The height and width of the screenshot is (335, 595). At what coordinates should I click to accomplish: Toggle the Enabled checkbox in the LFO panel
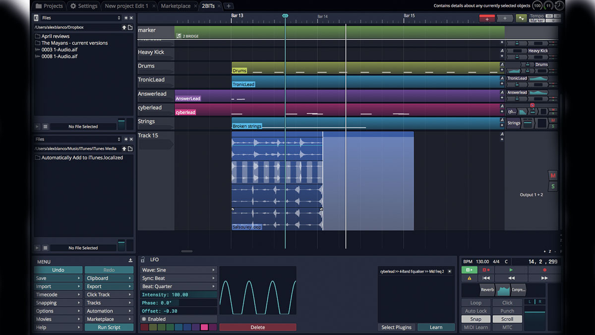click(x=145, y=319)
